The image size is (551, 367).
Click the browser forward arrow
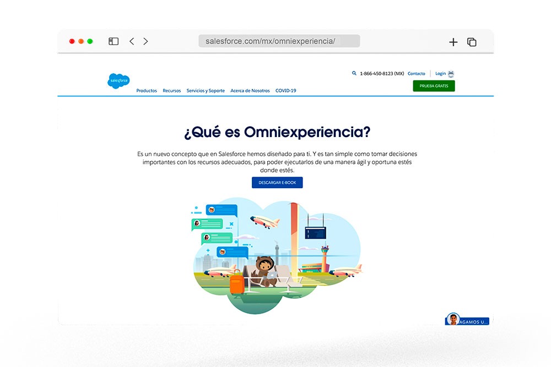tap(145, 41)
